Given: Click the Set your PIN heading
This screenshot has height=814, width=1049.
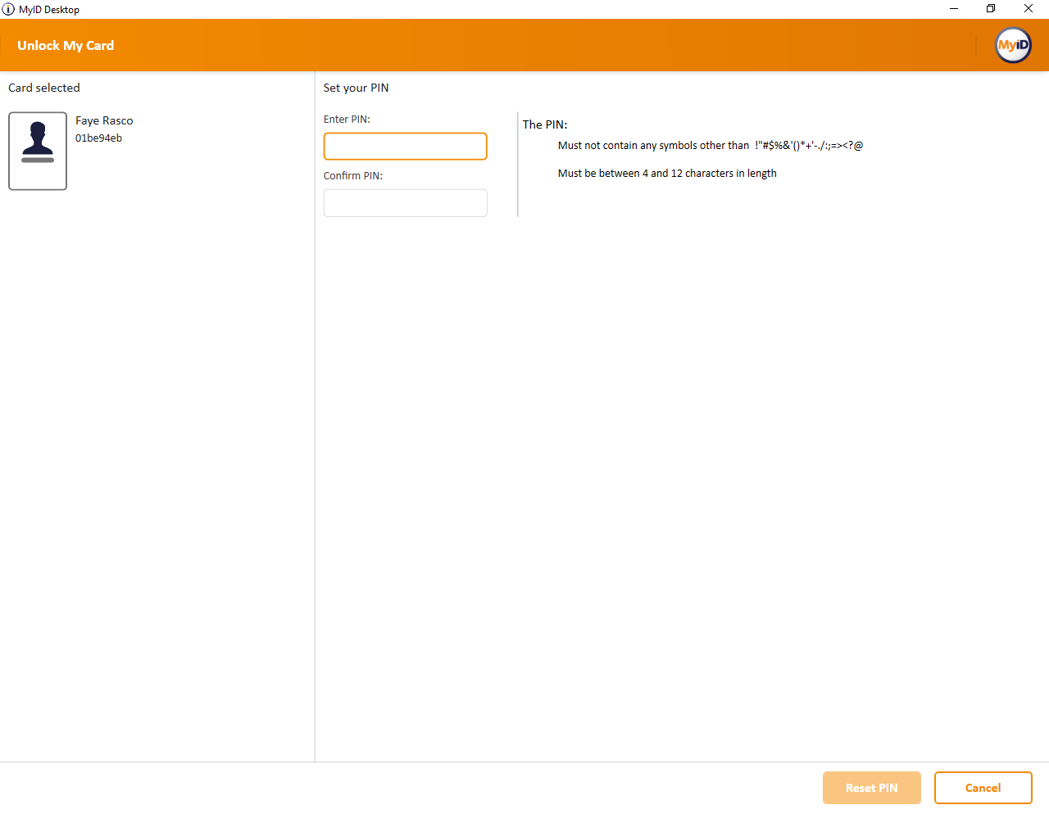Looking at the screenshot, I should (x=356, y=88).
